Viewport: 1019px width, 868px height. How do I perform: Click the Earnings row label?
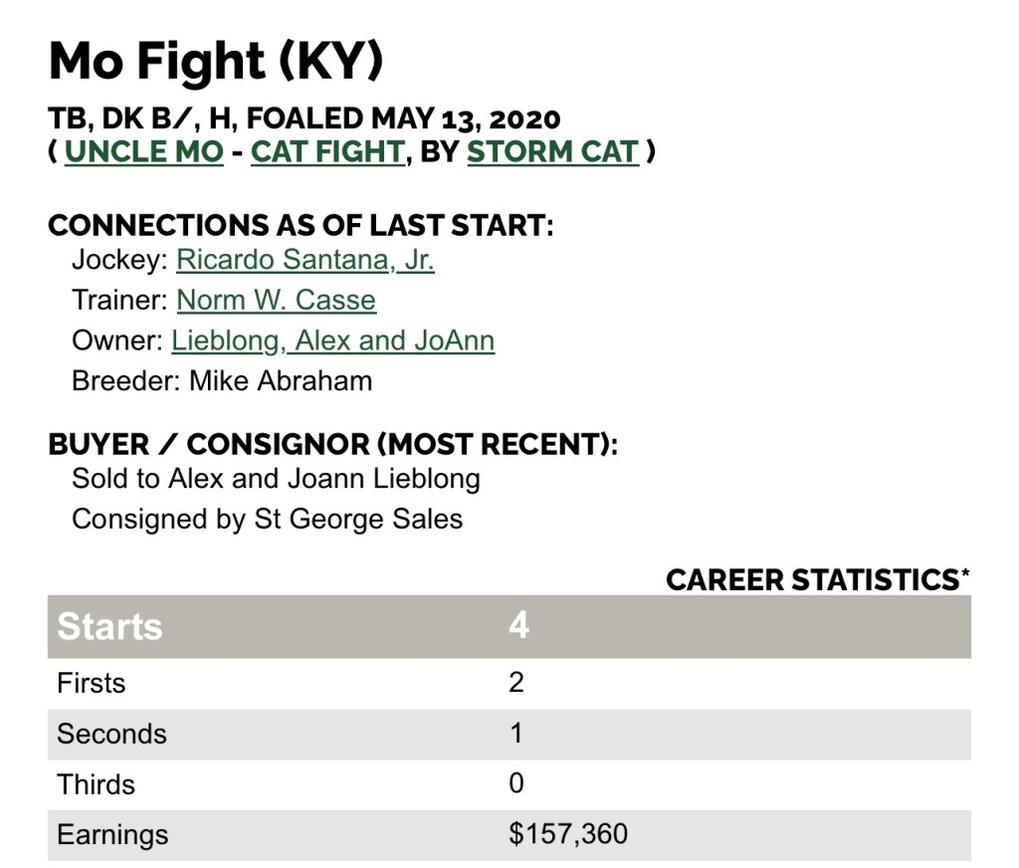point(112,834)
